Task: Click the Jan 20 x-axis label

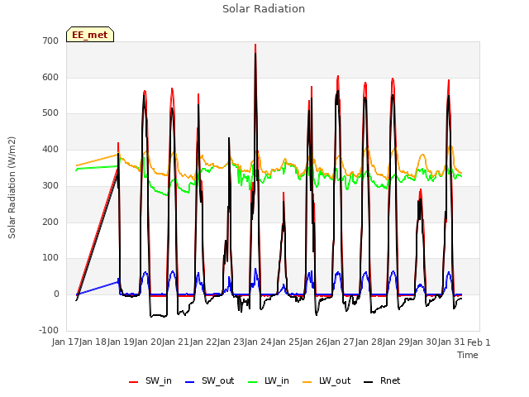Action: pos(148,342)
